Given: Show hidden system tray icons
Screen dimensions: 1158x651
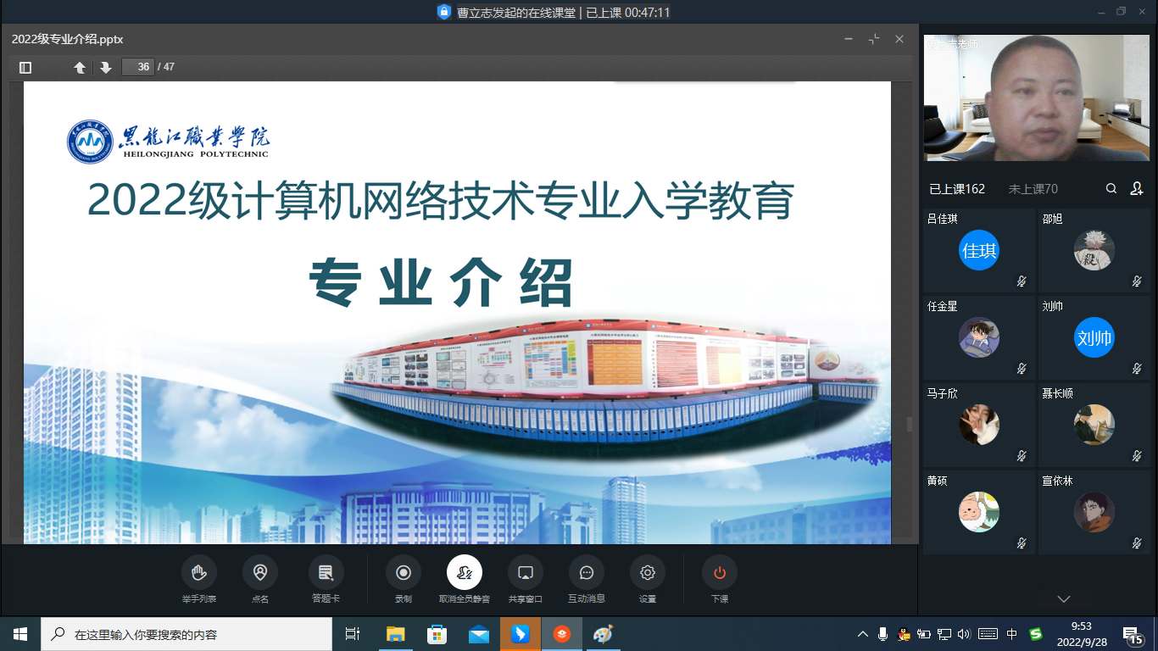Looking at the screenshot, I should 863,634.
